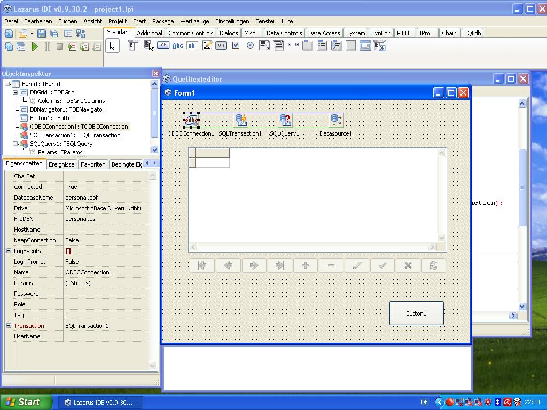The width and height of the screenshot is (547, 410).
Task: Click the DBNavigator refresh button
Action: pos(433,265)
